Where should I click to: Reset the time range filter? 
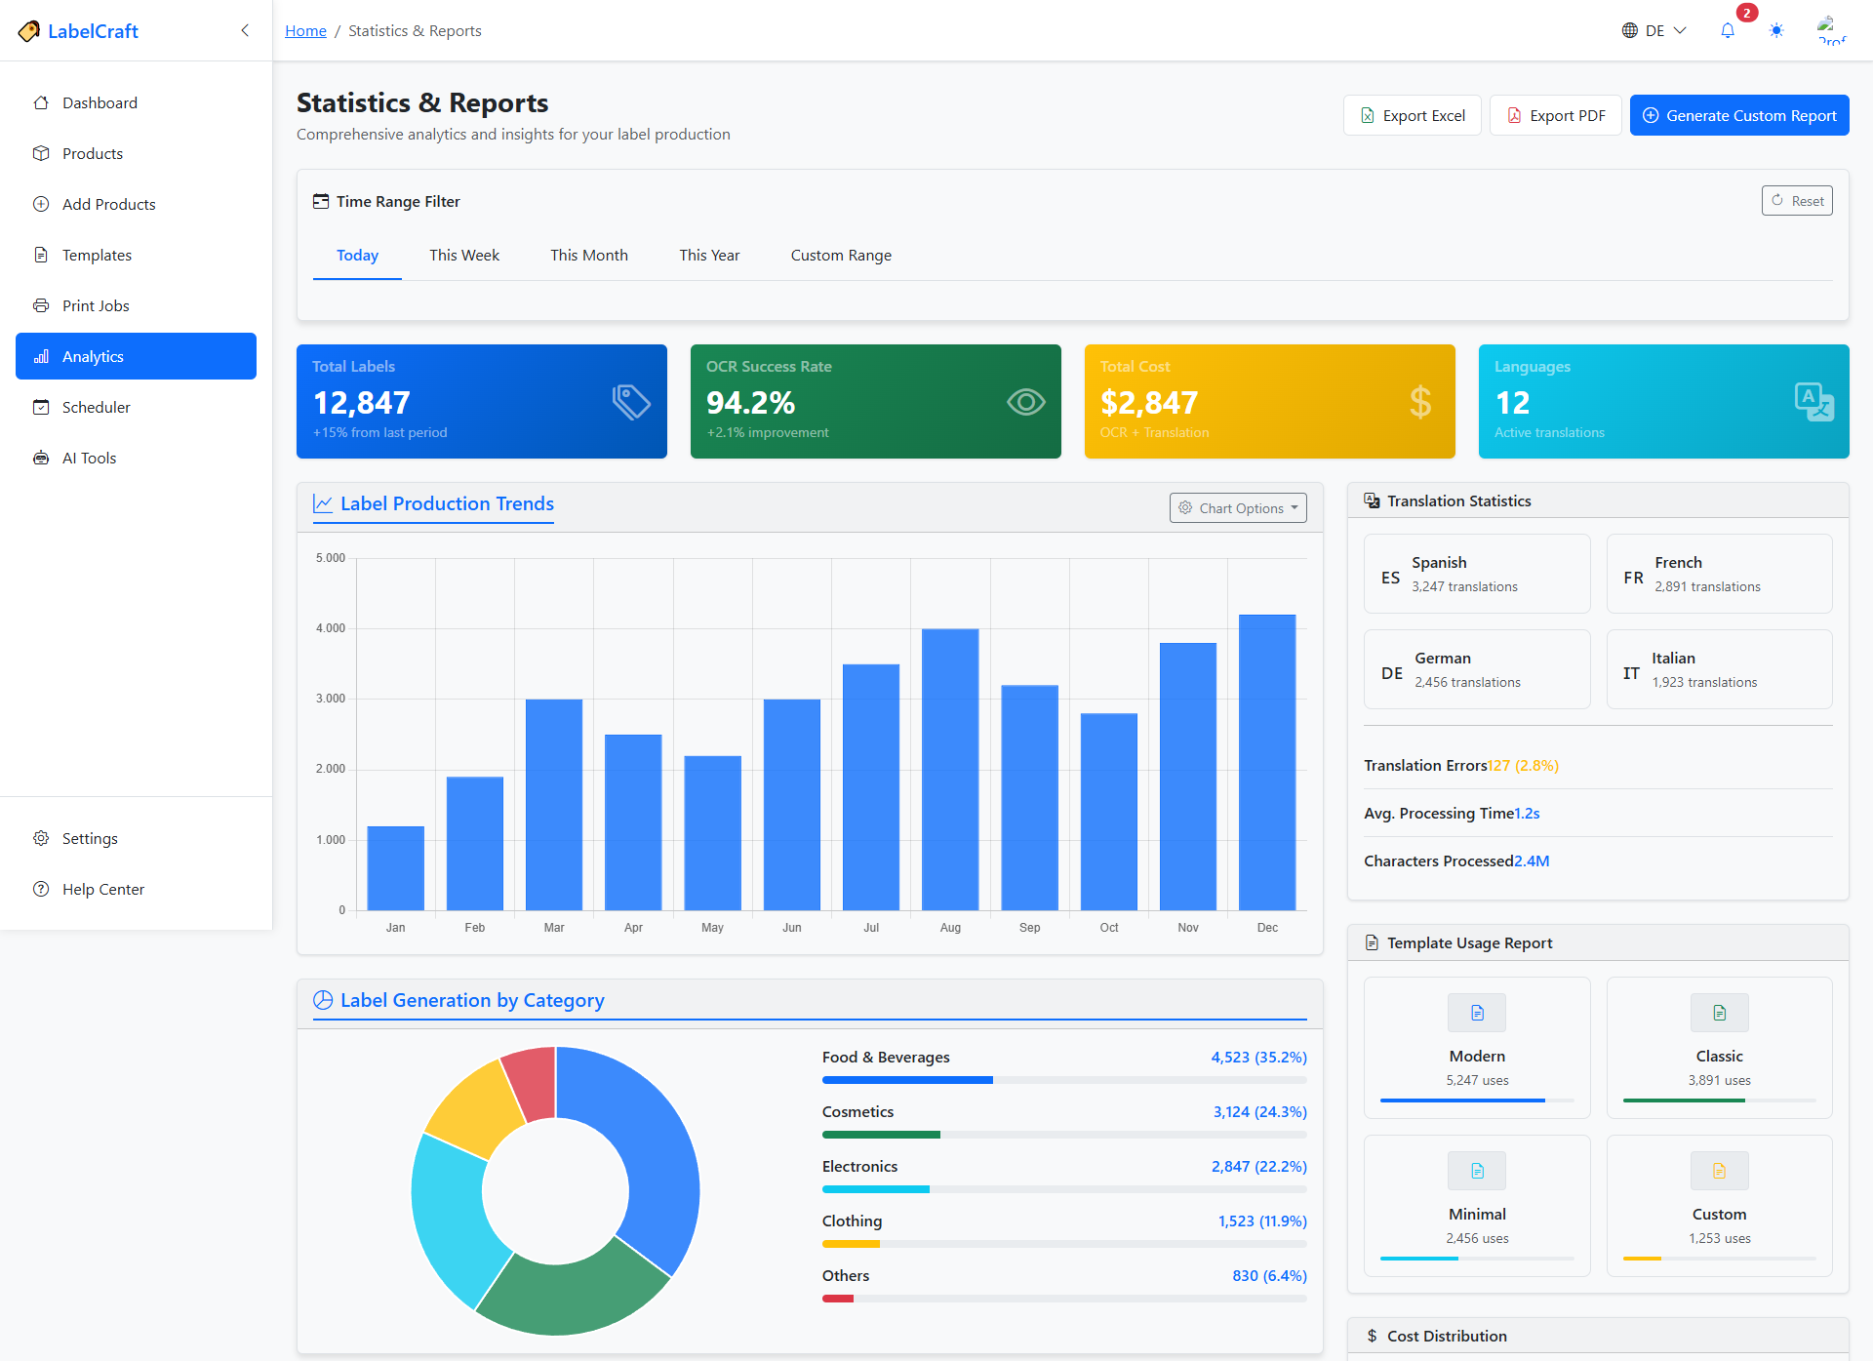pyautogui.click(x=1797, y=200)
